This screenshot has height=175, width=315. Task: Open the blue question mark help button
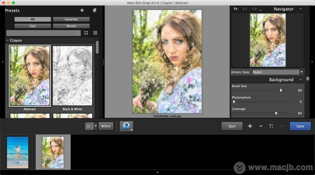point(126,126)
